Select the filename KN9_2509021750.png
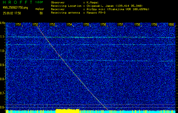Viewport: 178px width, 113px height. click(x=15, y=8)
